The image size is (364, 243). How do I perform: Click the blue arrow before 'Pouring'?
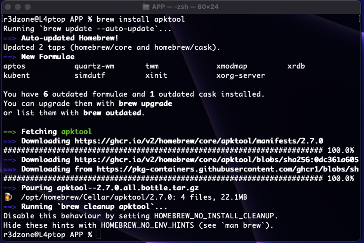pyautogui.click(x=10, y=188)
